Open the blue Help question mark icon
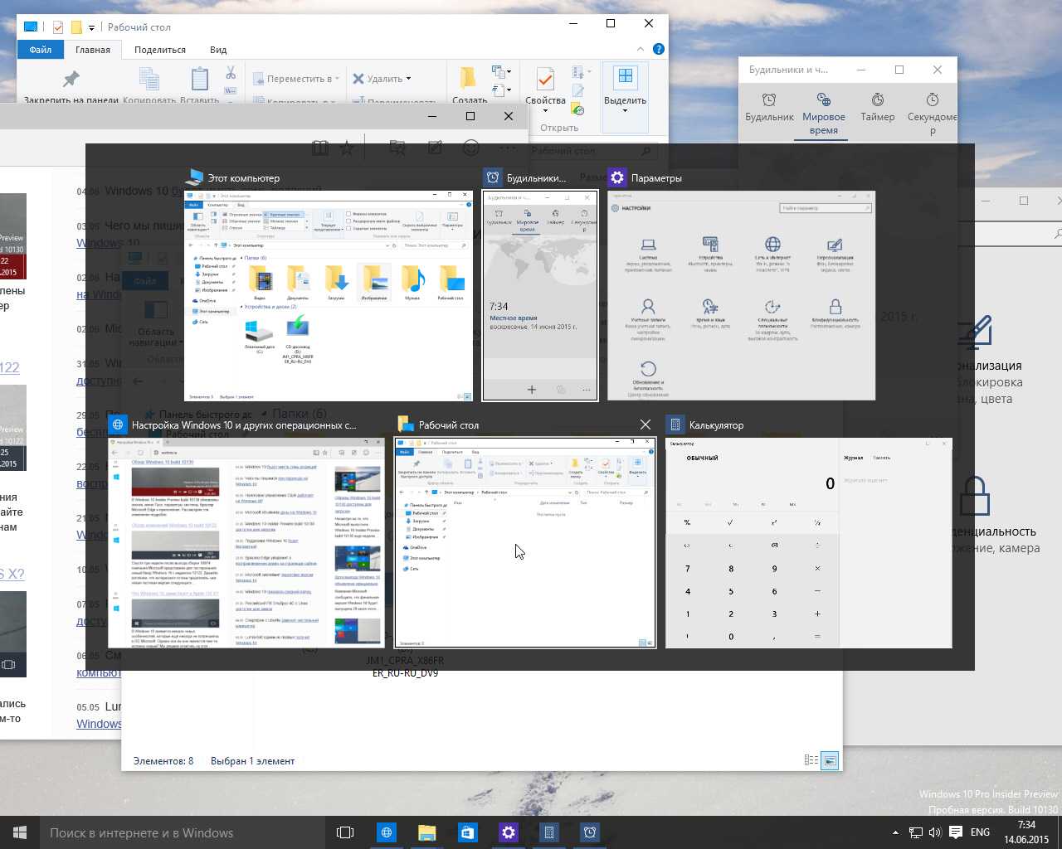This screenshot has height=849, width=1062. pyautogui.click(x=658, y=49)
